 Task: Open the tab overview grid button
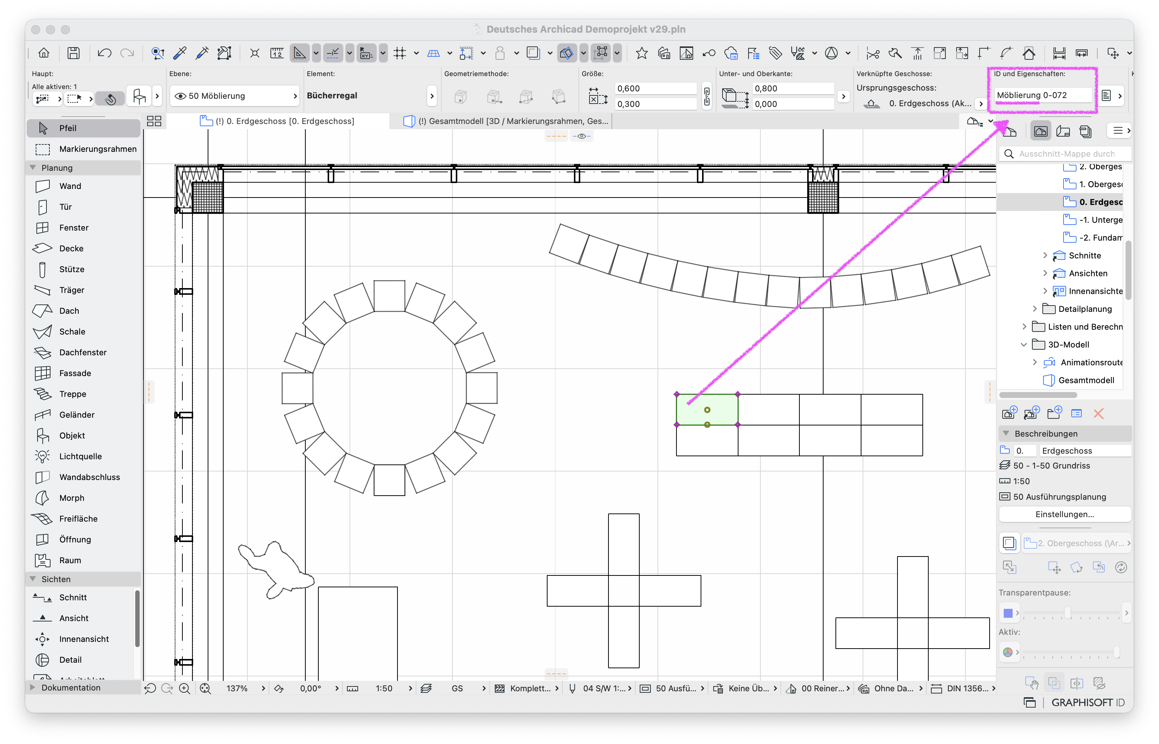tap(154, 121)
